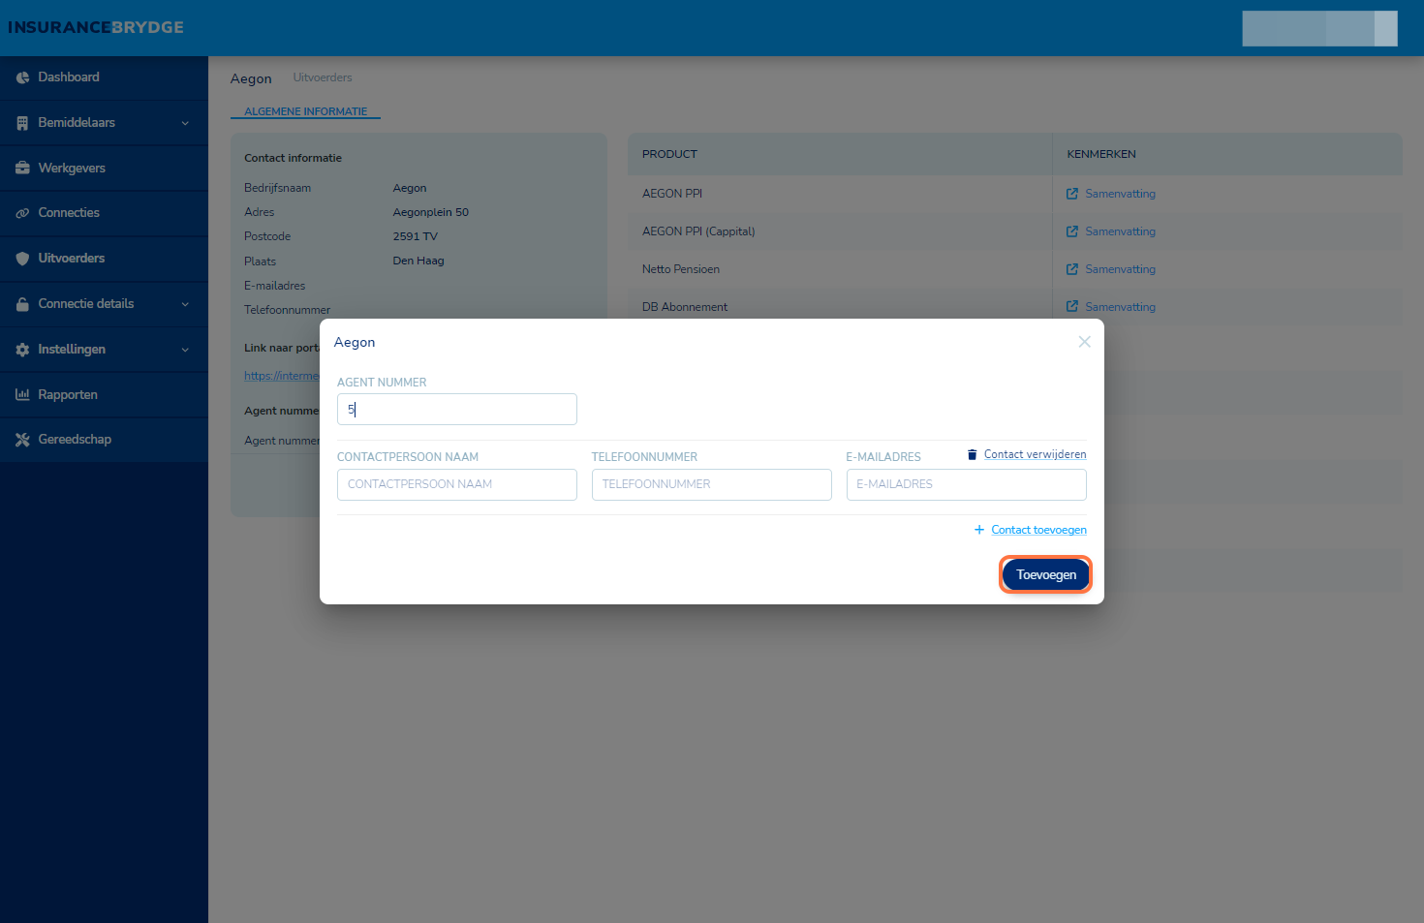This screenshot has height=923, width=1424.
Task: Open external link icon for DB Abonnement
Action: (x=1072, y=307)
